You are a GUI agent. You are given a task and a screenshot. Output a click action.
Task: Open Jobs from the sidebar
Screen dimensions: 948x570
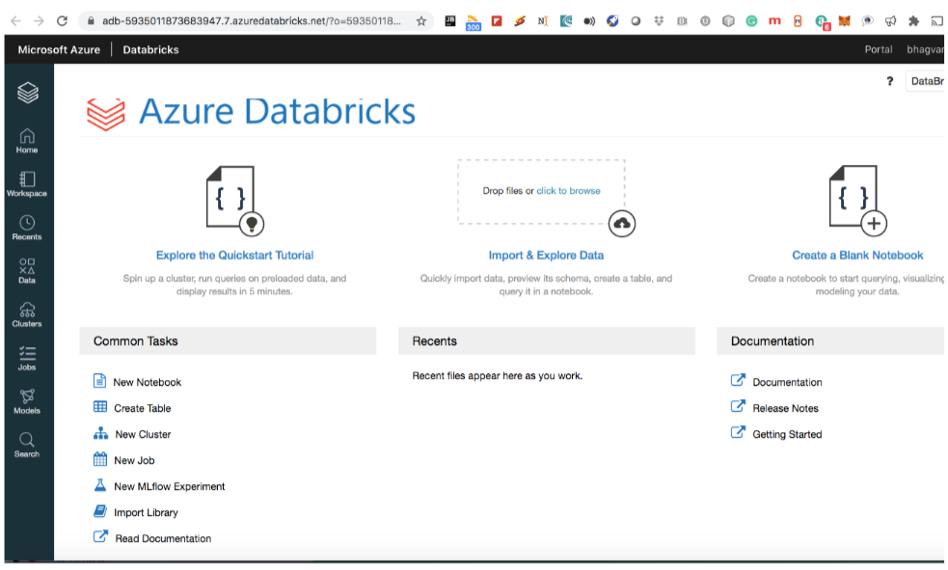[27, 359]
